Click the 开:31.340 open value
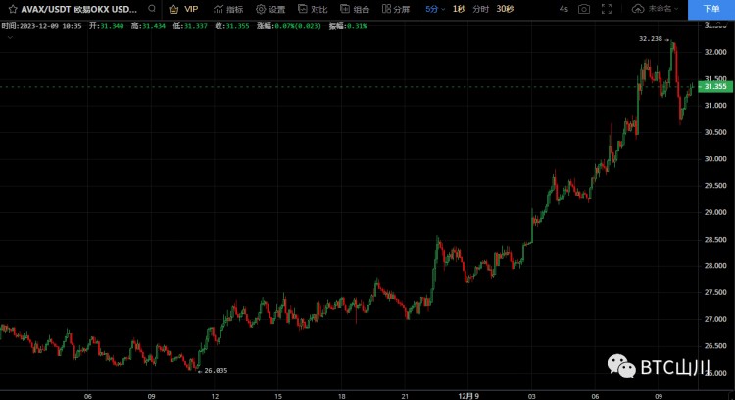 (107, 26)
